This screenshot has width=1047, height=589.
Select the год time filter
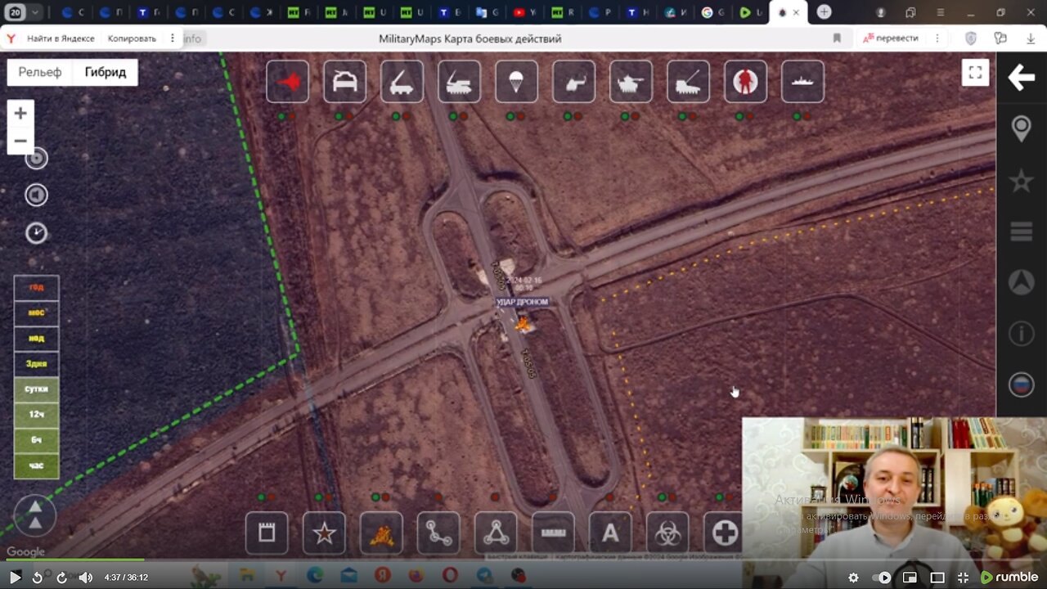coord(36,287)
